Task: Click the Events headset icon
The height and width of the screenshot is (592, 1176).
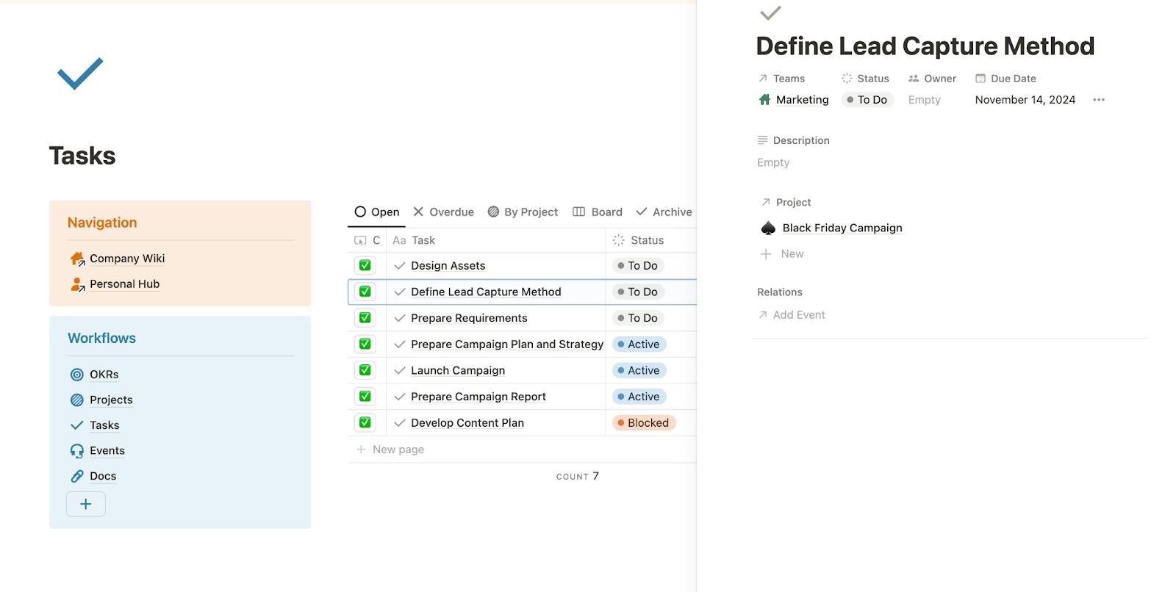Action: [77, 451]
